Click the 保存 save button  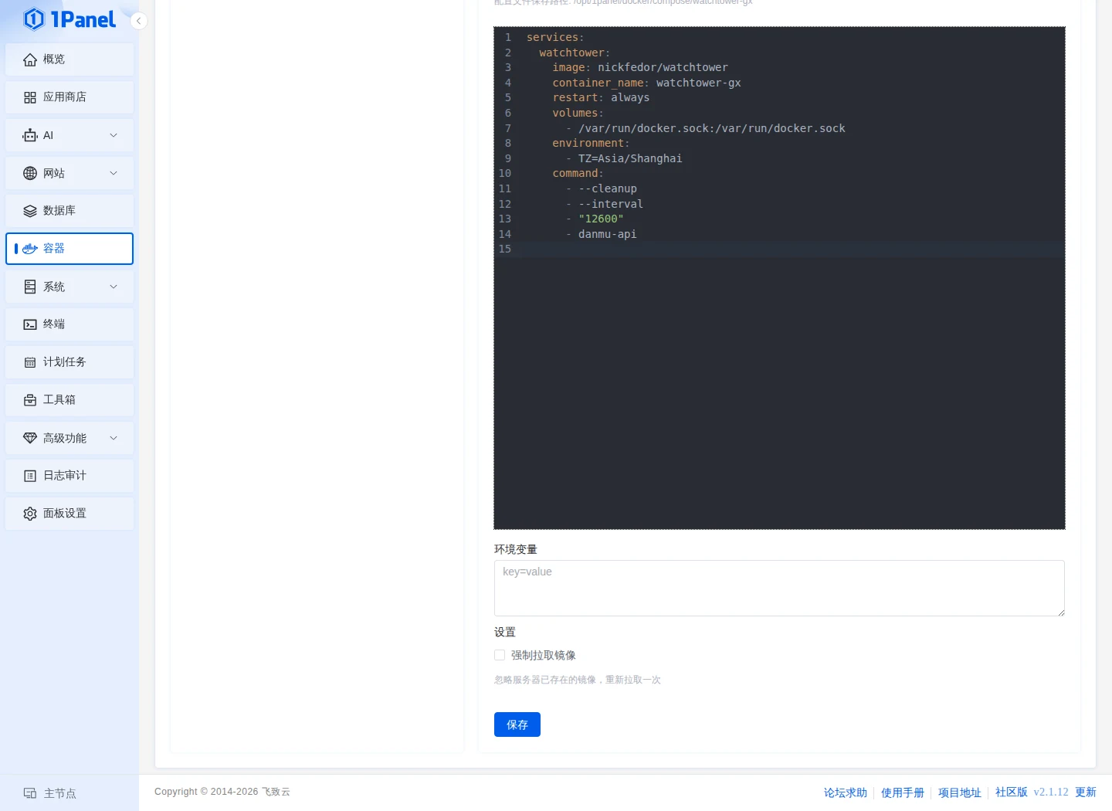click(517, 724)
